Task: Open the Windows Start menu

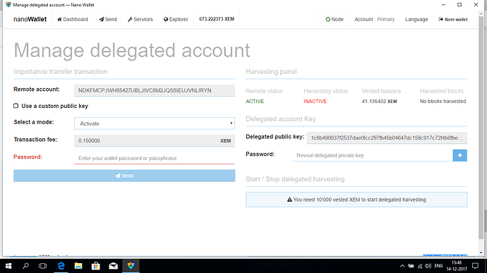Action: [8, 266]
